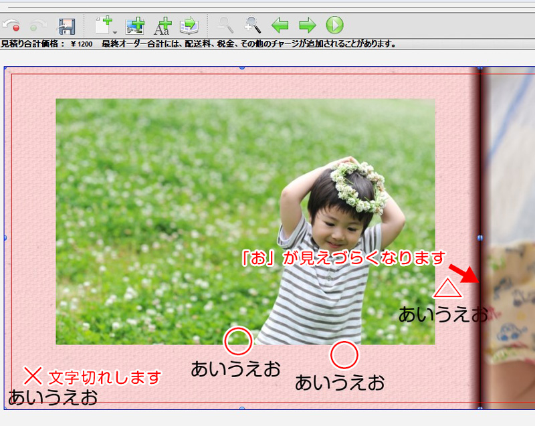Image resolution: width=535 pixels, height=426 pixels.
Task: Select the boy photo on the page
Action: tap(245, 222)
